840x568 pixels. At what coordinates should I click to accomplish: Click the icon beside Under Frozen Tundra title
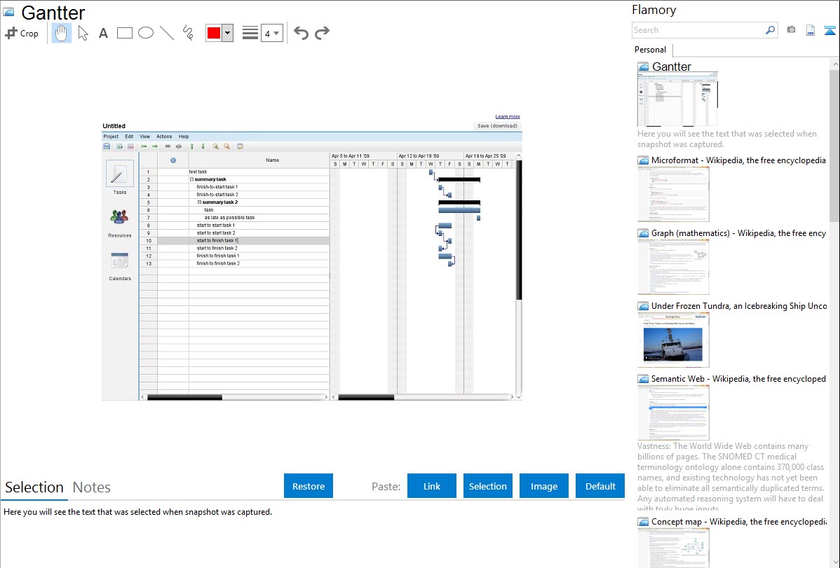[643, 305]
